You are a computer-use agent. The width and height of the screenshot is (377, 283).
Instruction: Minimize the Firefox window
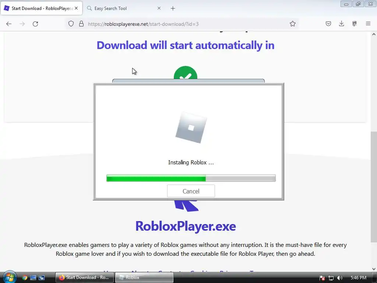(346, 4)
